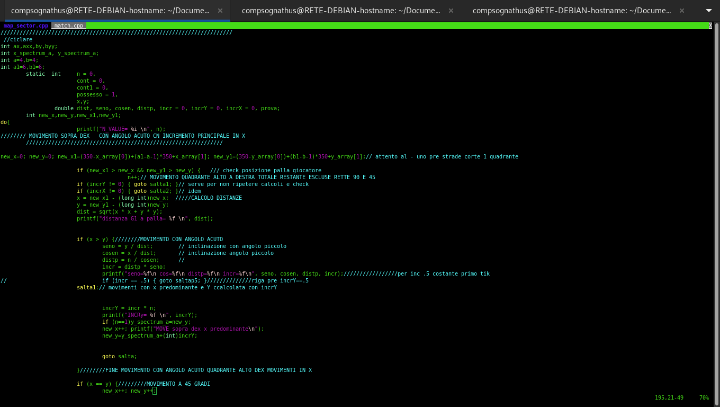
Task: Close the middle terminal tab
Action: point(451,11)
